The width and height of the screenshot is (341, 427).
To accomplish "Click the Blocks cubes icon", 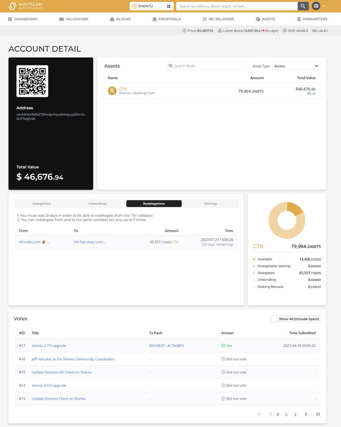I will point(112,19).
